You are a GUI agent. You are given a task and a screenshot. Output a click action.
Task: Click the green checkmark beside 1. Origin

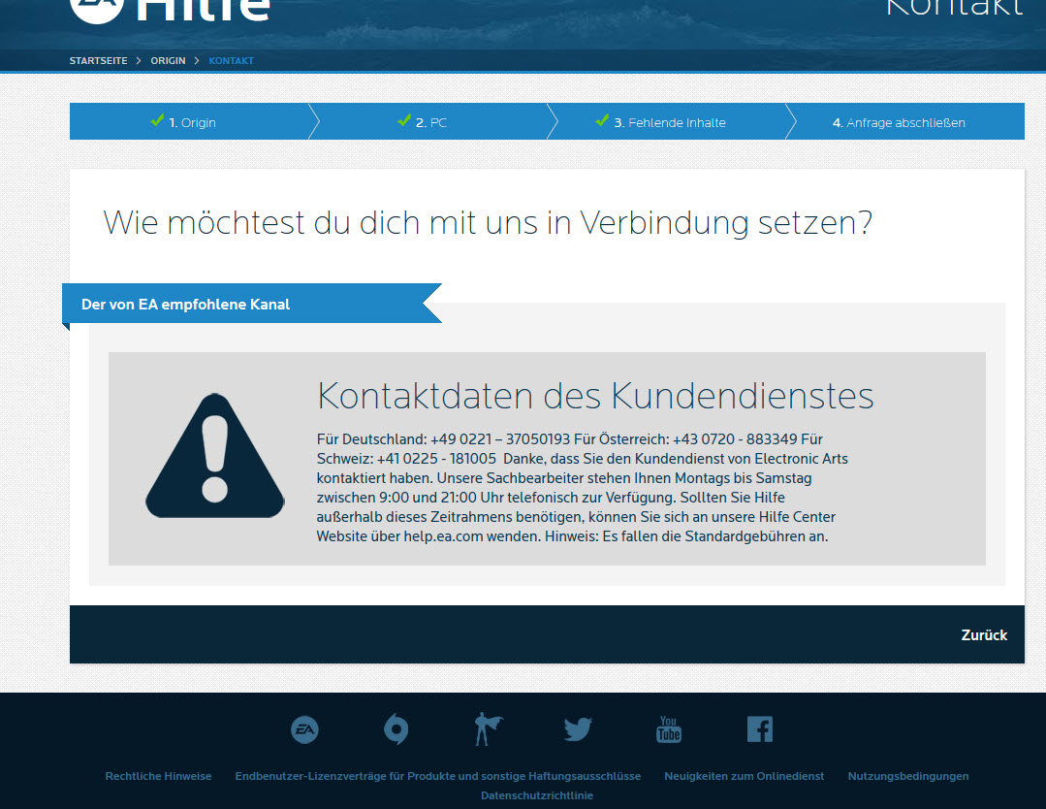157,120
